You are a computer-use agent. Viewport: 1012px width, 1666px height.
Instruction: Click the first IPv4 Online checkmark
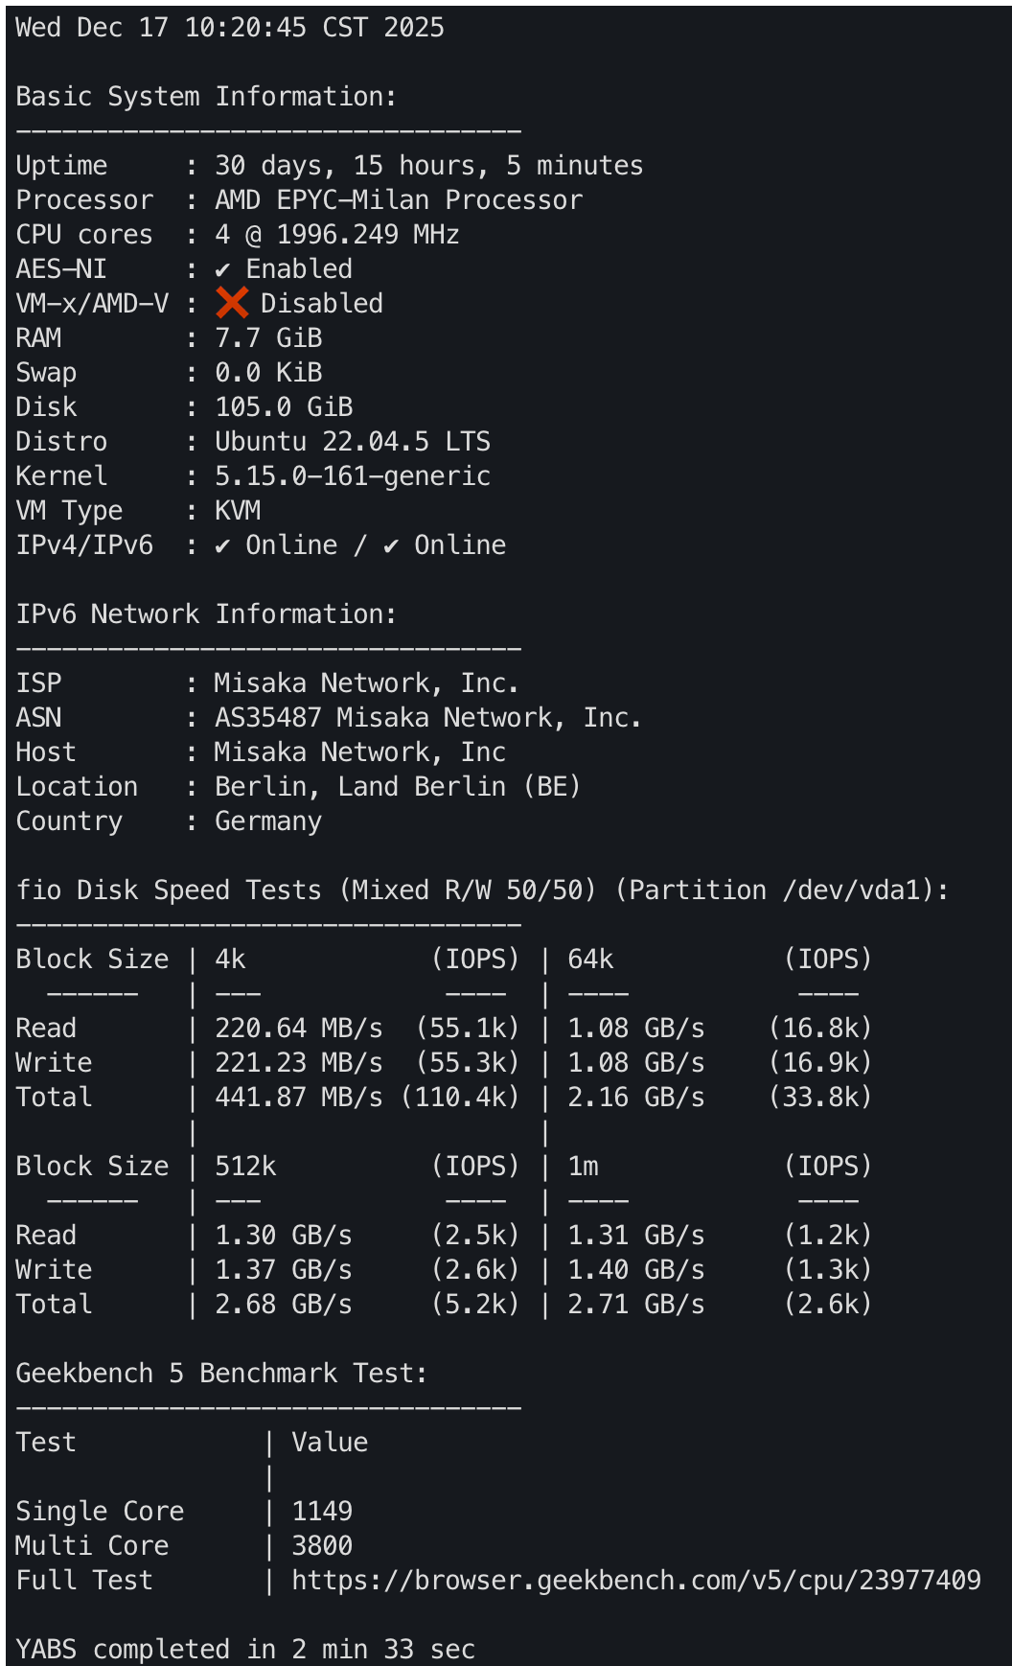(222, 546)
